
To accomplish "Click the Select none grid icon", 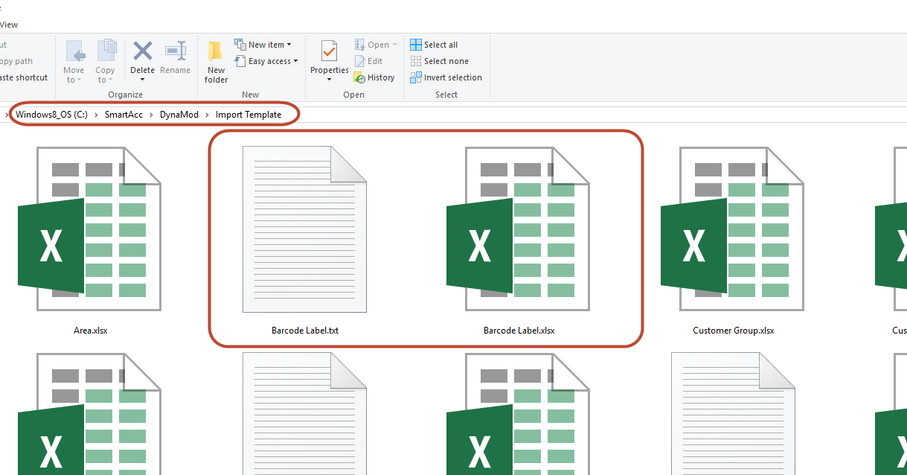I will tap(416, 61).
